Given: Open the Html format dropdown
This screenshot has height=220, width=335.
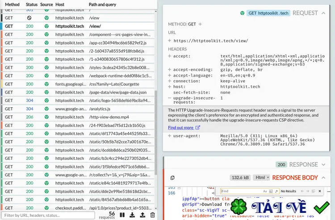Looking at the screenshot, I should click(x=261, y=177).
